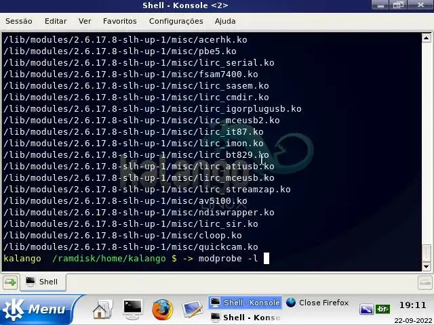Click the acerhk.ko line
Screen dimensions: 434x325
(125, 40)
